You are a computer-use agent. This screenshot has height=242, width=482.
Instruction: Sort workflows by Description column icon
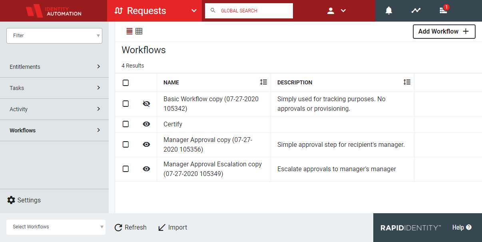(x=407, y=82)
